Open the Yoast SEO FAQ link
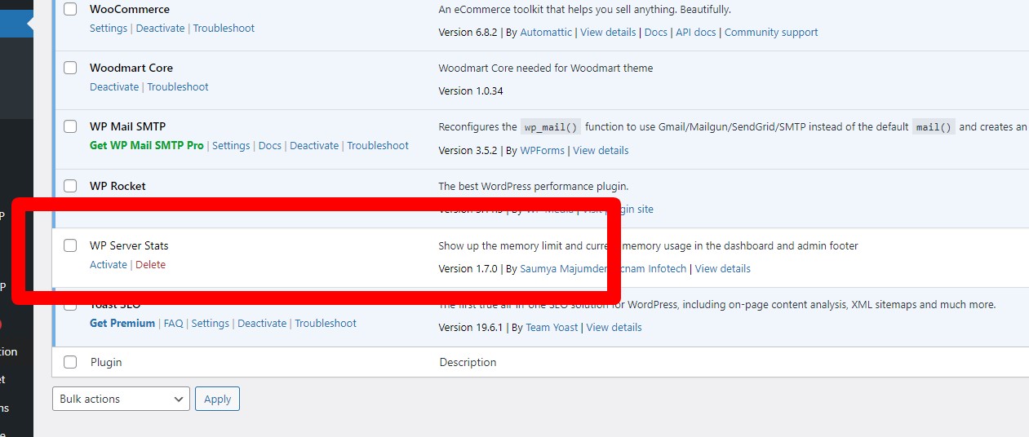This screenshot has height=437, width=1029. (x=173, y=323)
